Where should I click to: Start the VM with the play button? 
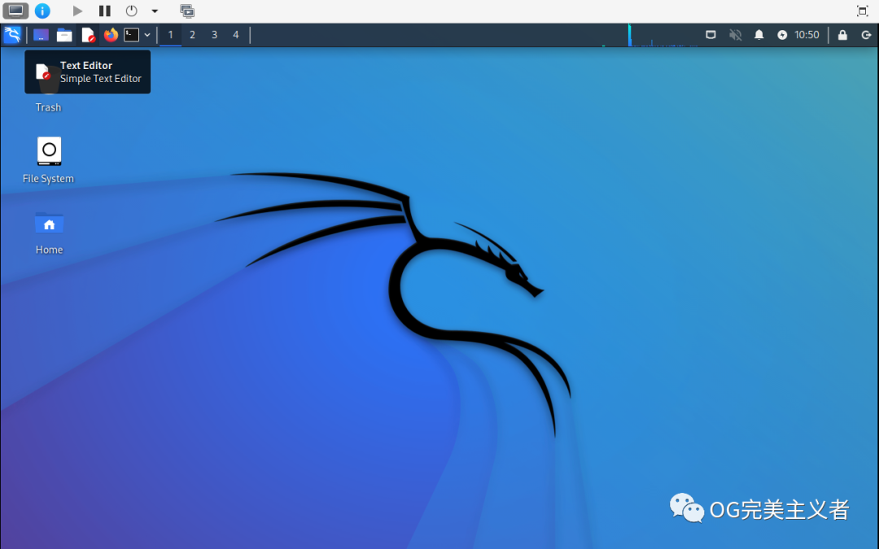click(x=77, y=11)
